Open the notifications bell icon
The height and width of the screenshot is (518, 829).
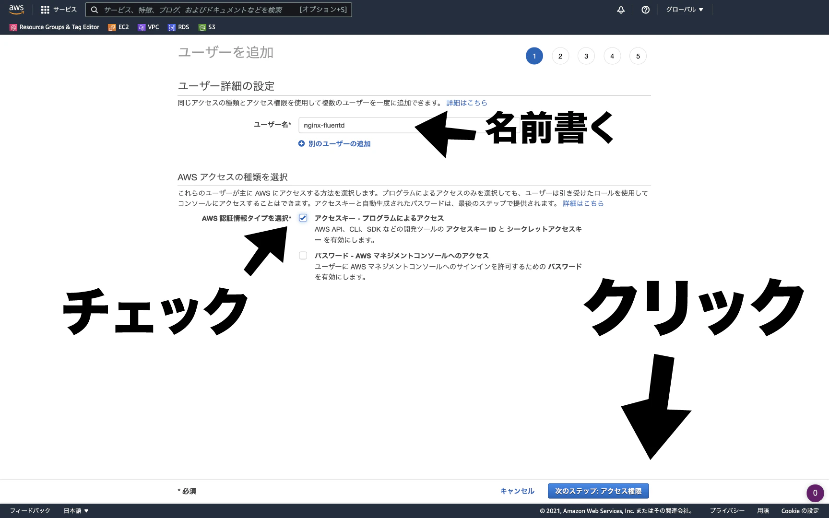621,10
